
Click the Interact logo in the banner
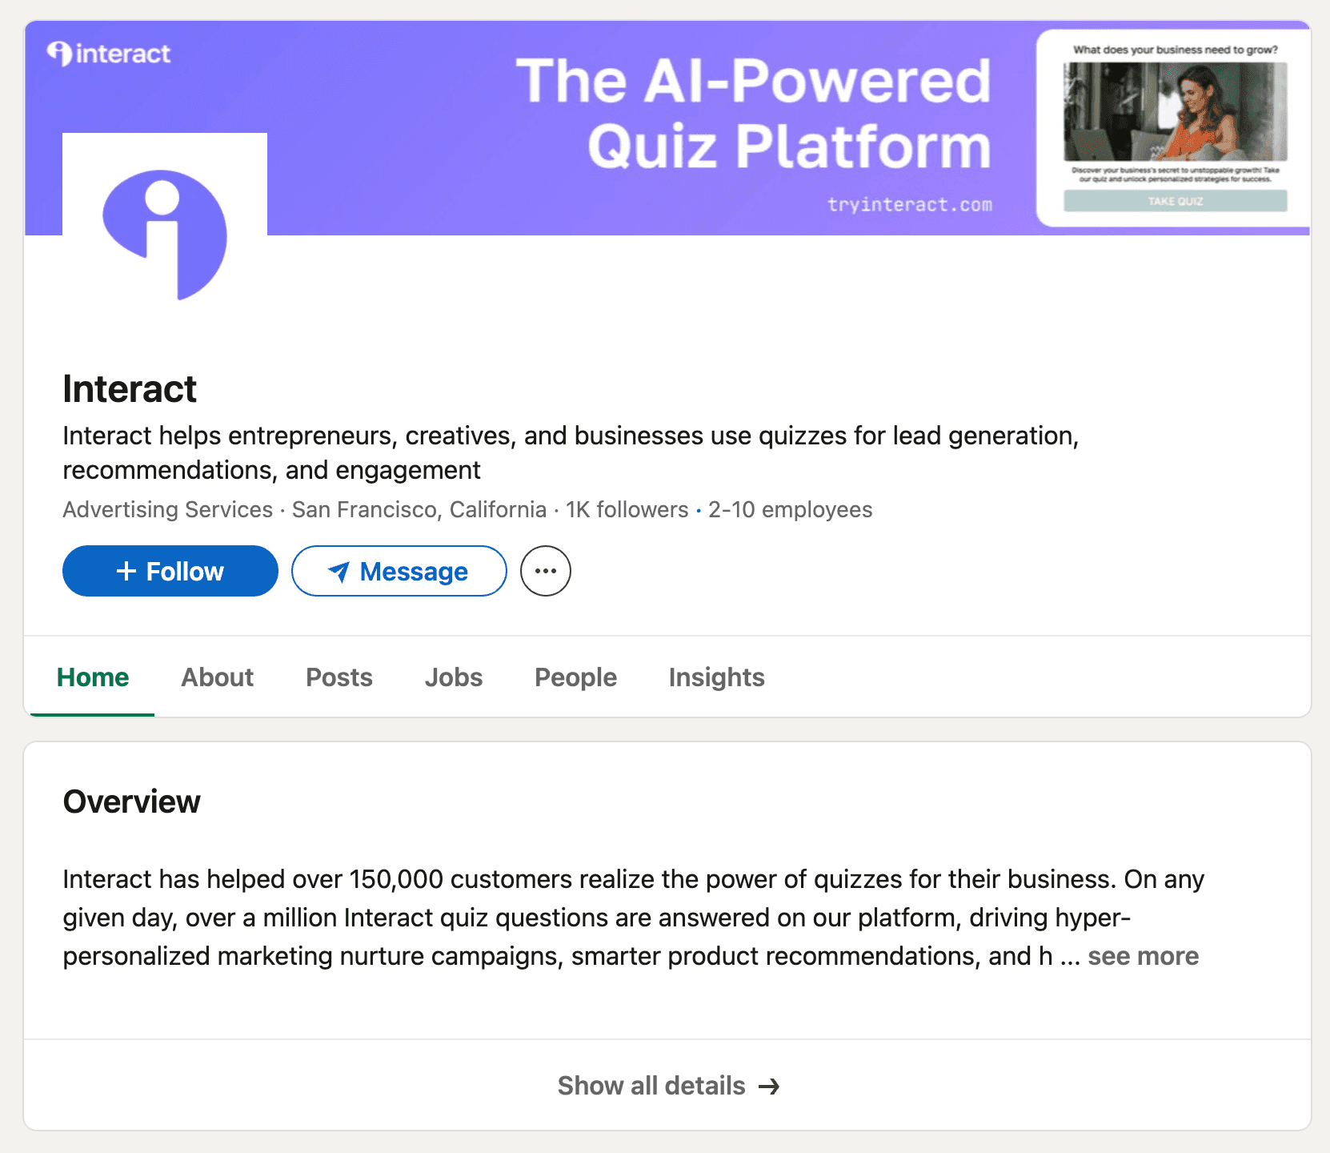click(109, 54)
